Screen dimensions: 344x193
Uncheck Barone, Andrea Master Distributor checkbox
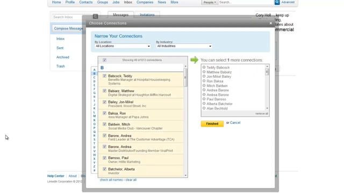(x=104, y=146)
